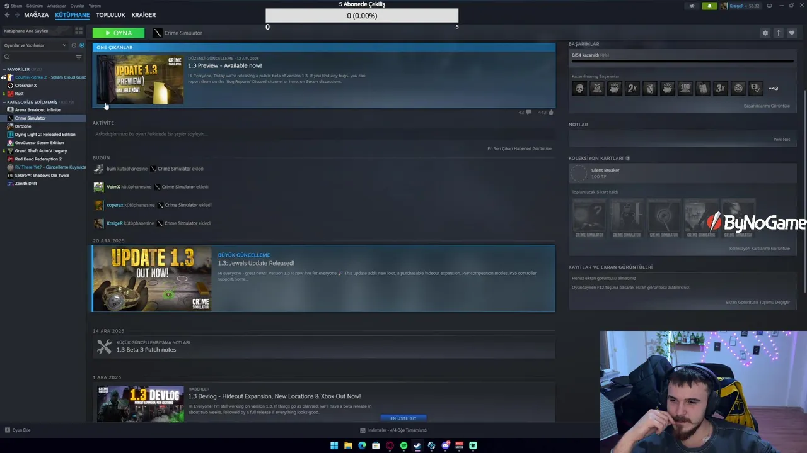Click the +43 more achievements indicator
Image resolution: width=807 pixels, height=453 pixels.
[x=773, y=88]
